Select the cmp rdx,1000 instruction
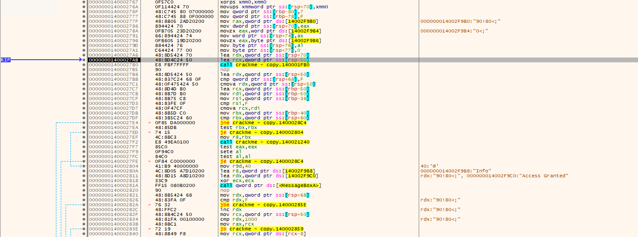The image size is (638, 237). coord(240,219)
